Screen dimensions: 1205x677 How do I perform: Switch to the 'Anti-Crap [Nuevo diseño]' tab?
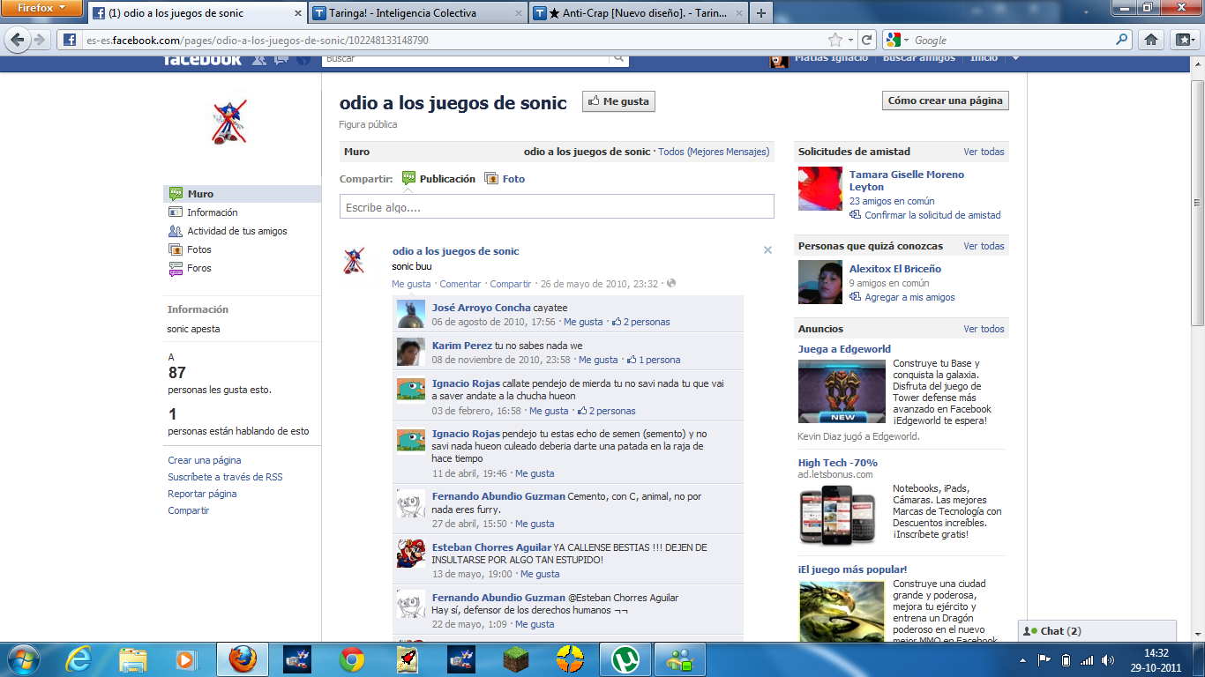pos(637,13)
